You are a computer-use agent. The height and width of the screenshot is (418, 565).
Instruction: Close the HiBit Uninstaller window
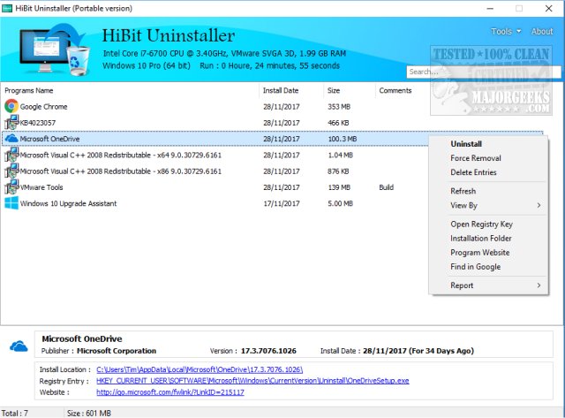[548, 8]
